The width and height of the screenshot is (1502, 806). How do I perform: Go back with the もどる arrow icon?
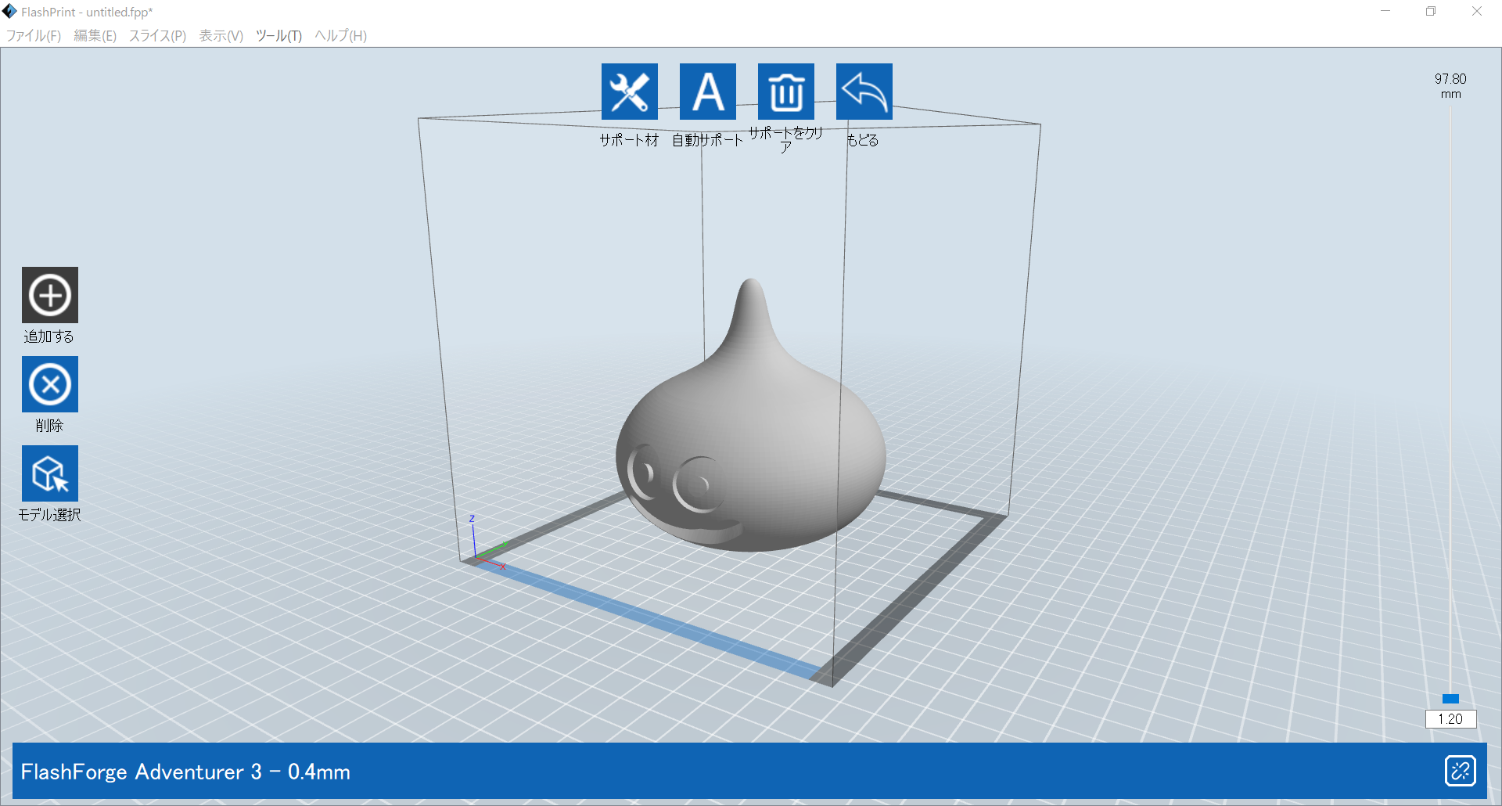tap(864, 92)
